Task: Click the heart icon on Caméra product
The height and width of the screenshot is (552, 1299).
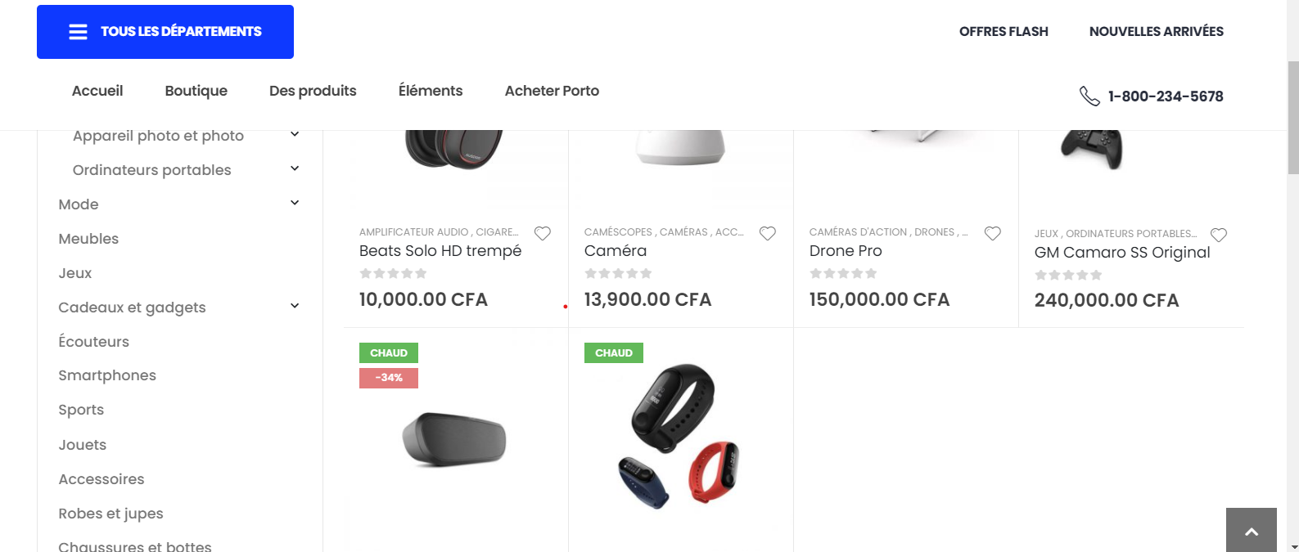Action: coord(767,233)
